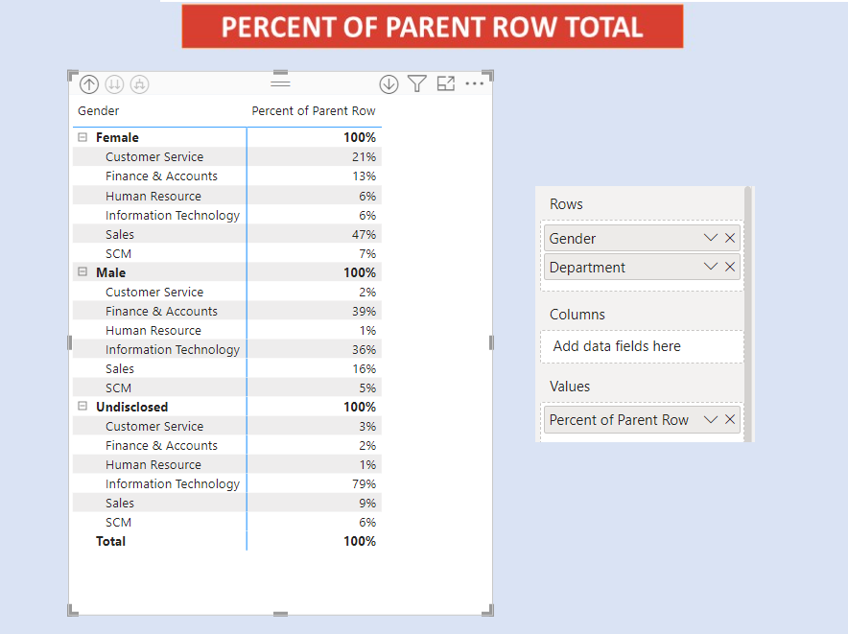Click the Gender column header
The width and height of the screenshot is (848, 634).
click(x=99, y=111)
